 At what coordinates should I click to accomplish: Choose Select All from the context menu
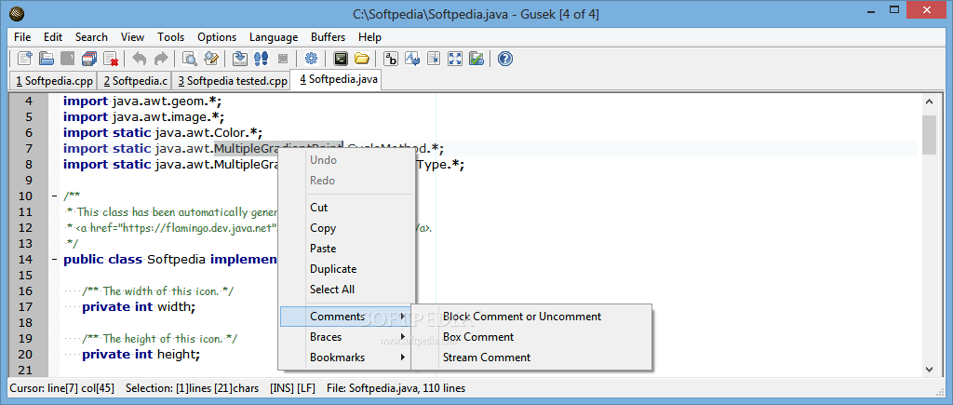[346, 290]
